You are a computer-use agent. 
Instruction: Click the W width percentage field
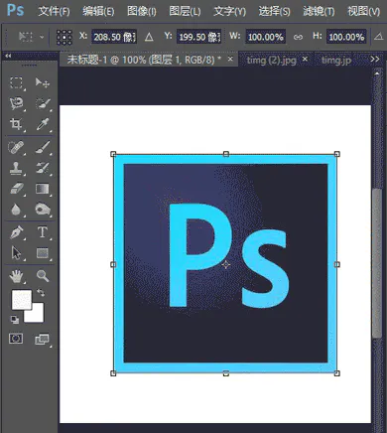(x=265, y=37)
